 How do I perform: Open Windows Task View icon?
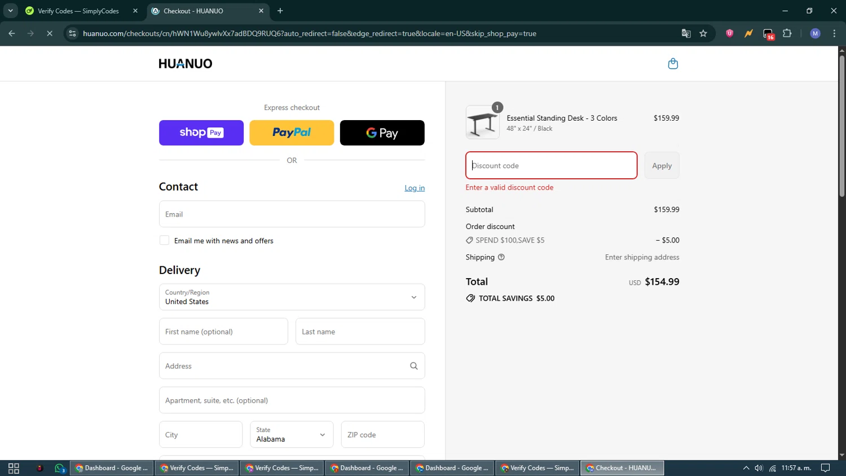tap(14, 468)
